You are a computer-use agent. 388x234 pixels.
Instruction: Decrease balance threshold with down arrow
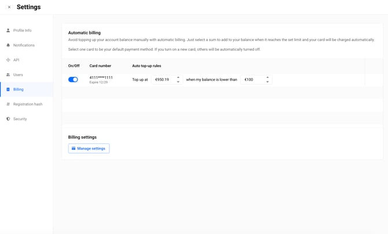(x=268, y=81)
